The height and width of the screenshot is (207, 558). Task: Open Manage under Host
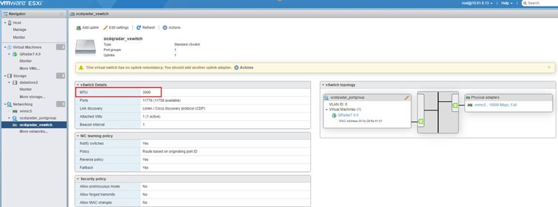tap(20, 30)
